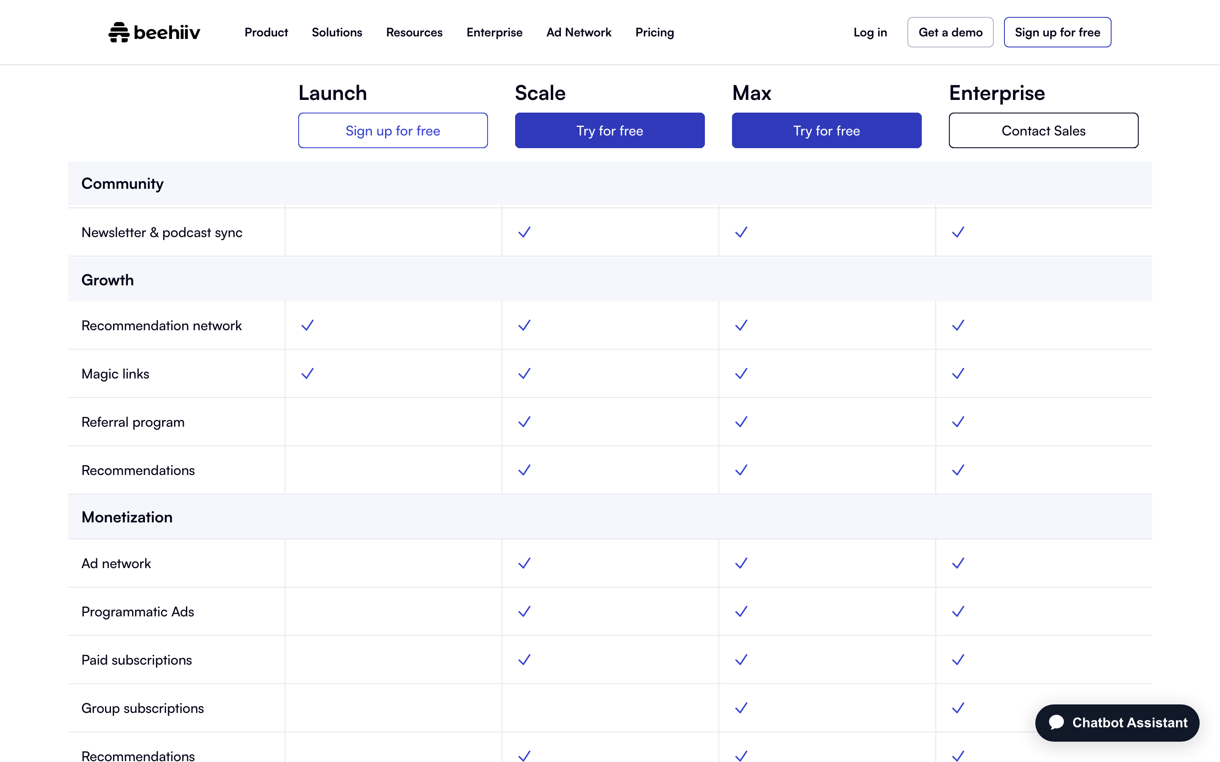The width and height of the screenshot is (1220, 762).
Task: Go to the Pricing page
Action: [x=654, y=32]
